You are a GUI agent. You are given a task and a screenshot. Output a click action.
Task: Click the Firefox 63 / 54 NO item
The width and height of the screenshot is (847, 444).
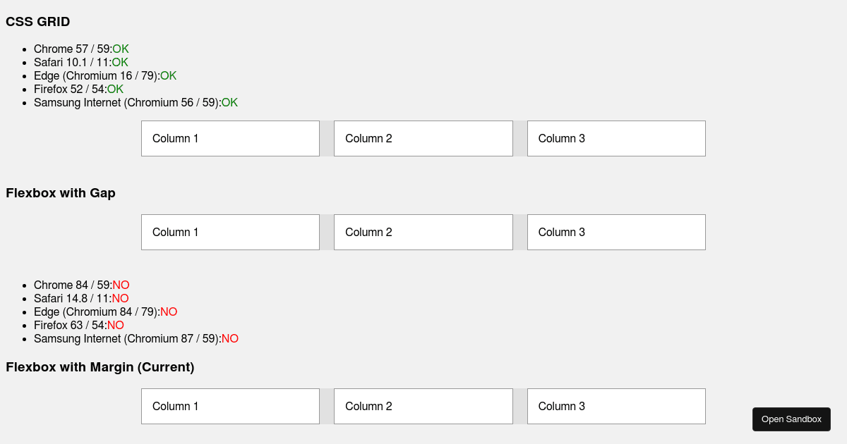79,325
